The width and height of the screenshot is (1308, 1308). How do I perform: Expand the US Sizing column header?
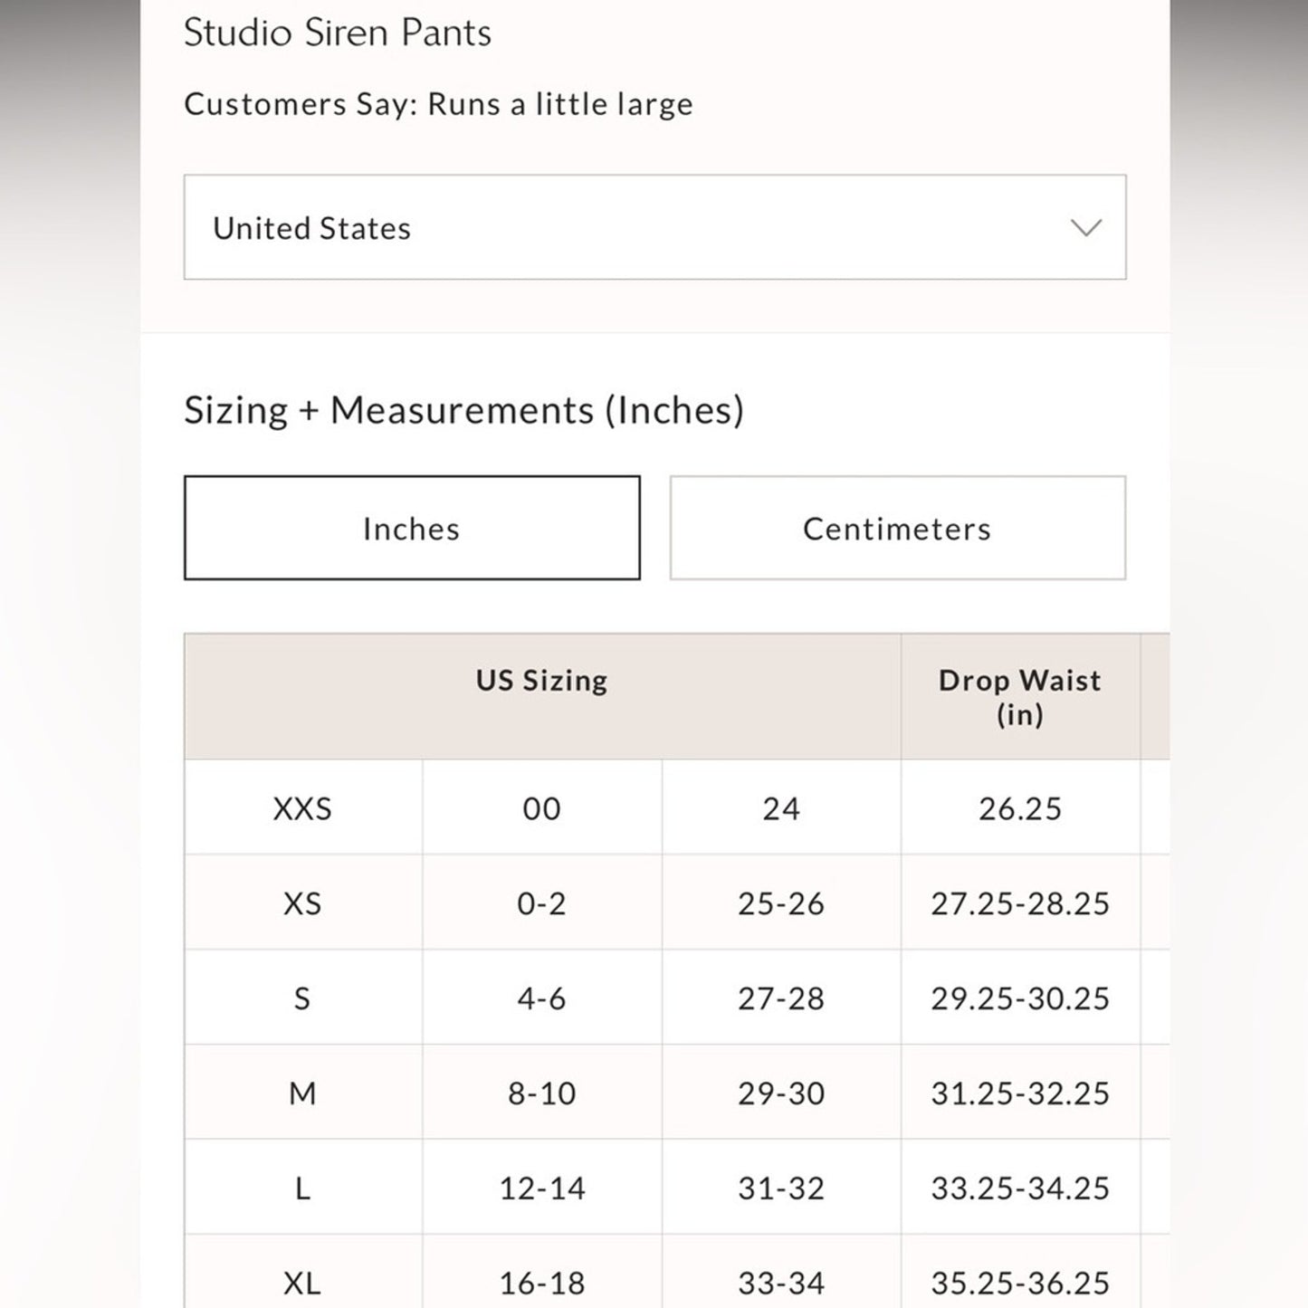pos(541,680)
